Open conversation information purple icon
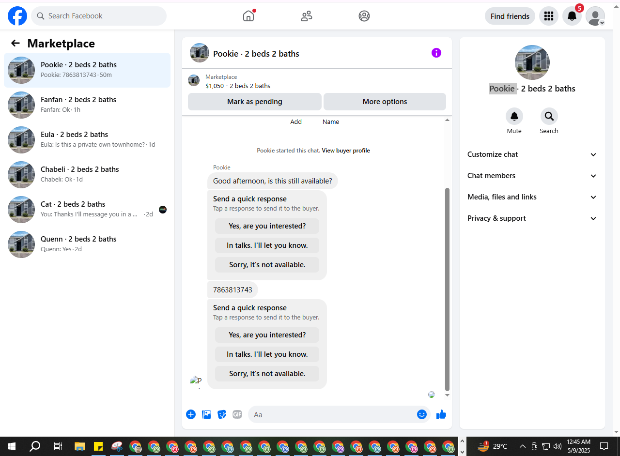This screenshot has width=620, height=456. [436, 53]
